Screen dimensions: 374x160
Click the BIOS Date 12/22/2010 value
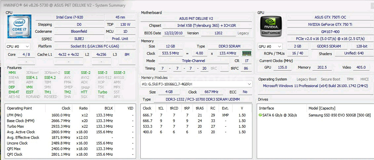pyautogui.click(x=174, y=33)
